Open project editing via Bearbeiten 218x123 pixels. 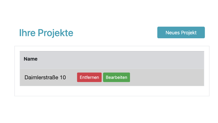tap(116, 77)
